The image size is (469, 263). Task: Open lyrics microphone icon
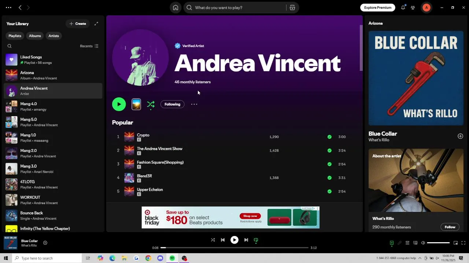pos(399,243)
